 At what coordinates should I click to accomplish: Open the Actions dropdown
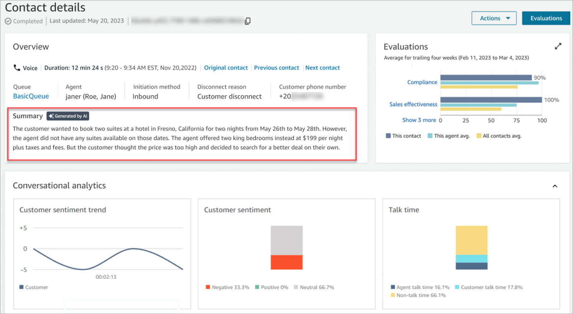(494, 18)
